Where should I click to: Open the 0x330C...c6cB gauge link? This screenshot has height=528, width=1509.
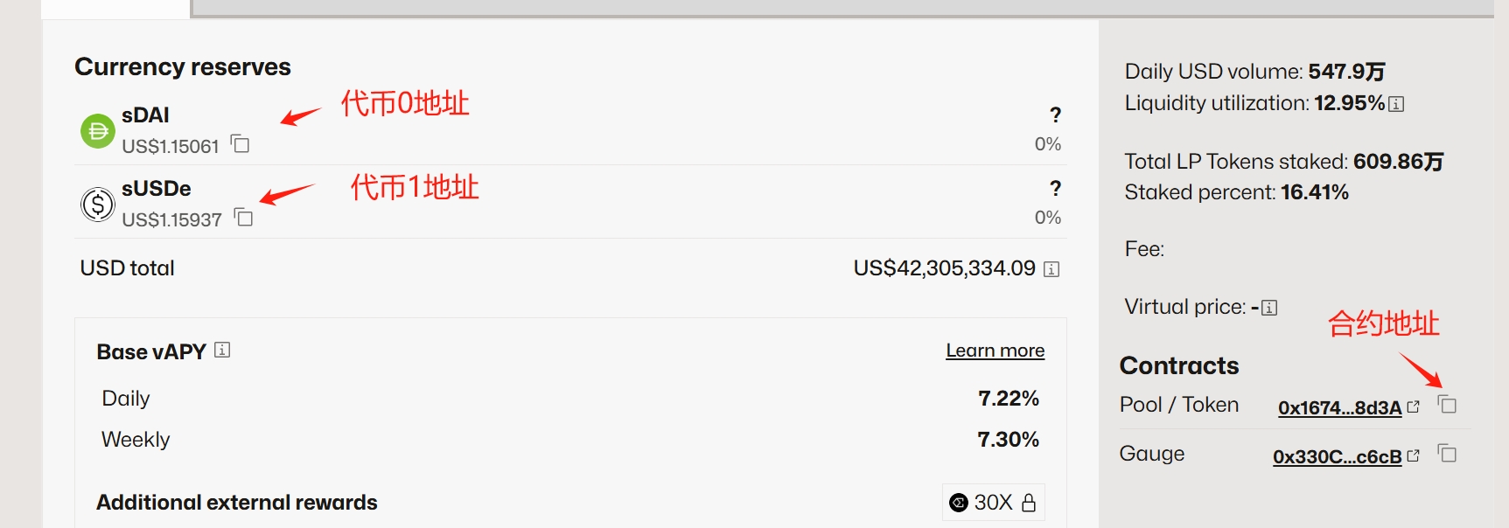(x=1337, y=456)
